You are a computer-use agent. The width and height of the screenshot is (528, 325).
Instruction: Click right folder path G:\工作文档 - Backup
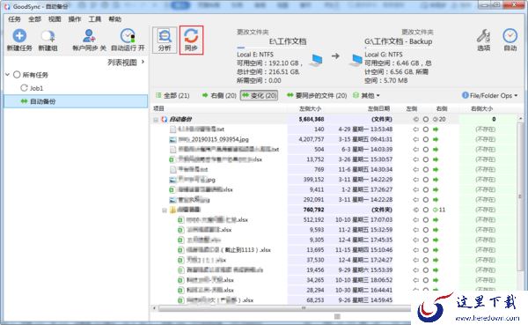(399, 41)
